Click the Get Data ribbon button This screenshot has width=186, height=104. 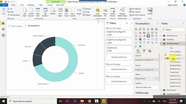25,12
